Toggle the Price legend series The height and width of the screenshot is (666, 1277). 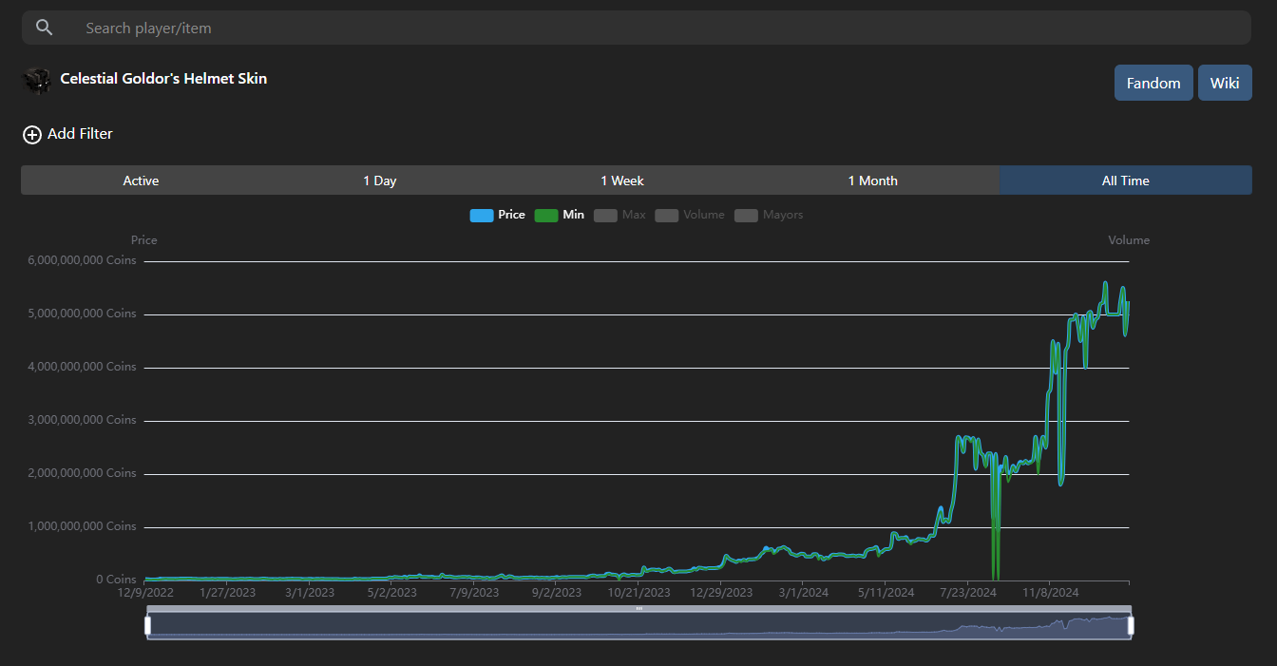498,215
